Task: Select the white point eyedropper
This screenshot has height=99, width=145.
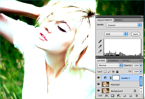Action: 100,51
